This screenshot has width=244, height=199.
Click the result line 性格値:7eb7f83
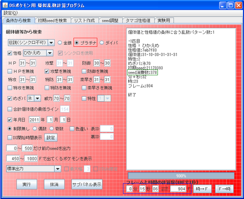point(142,50)
